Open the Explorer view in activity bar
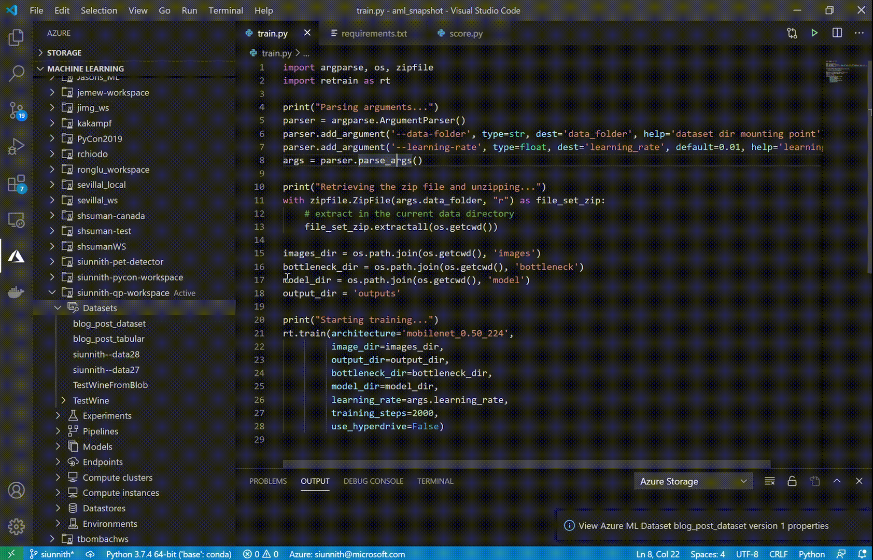Image resolution: width=873 pixels, height=560 pixels. click(16, 37)
